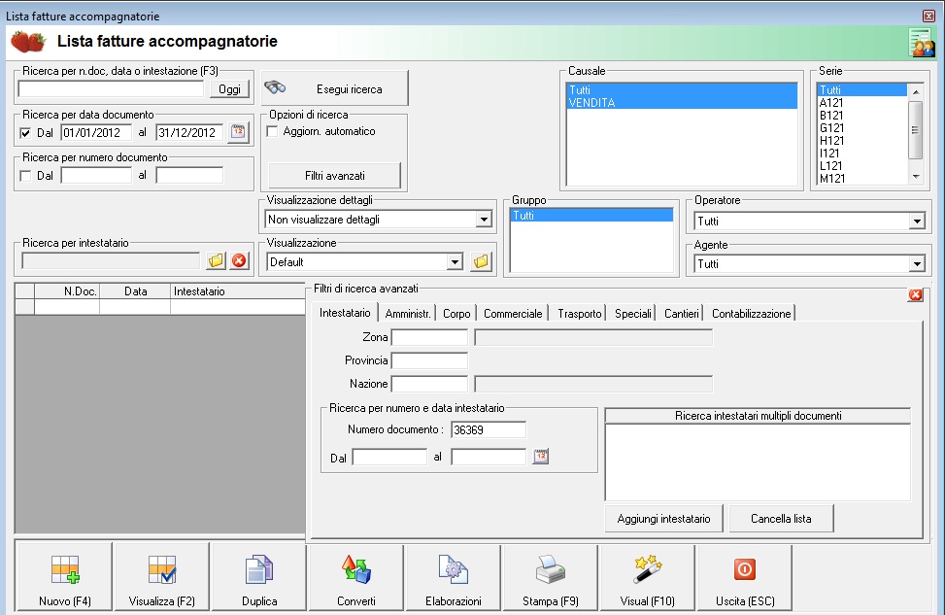Open calendar picker next to document date range

[x=238, y=132]
